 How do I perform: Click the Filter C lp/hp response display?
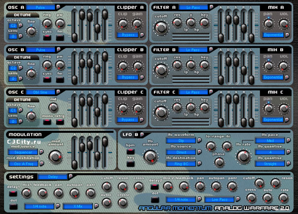click(x=190, y=122)
